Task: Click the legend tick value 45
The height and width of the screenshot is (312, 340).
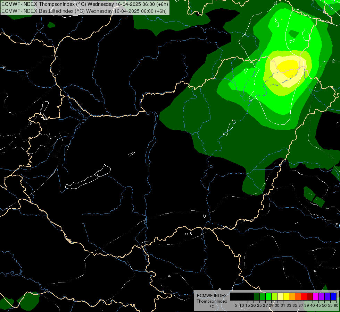Action: (x=318, y=305)
